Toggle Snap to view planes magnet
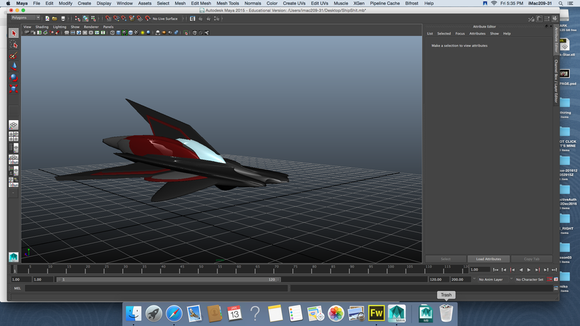This screenshot has height=326, width=580. point(140,18)
